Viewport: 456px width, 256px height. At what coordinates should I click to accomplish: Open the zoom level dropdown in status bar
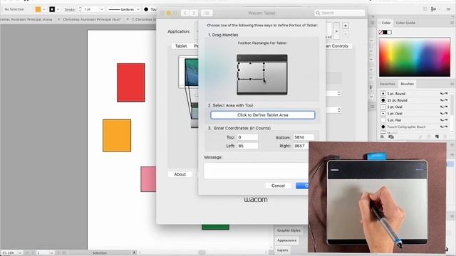[20, 253]
